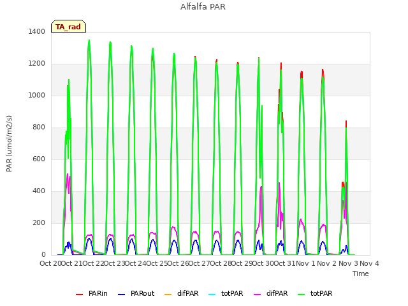The image size is (408, 306).
Task: Click the Oct 26 x-axis tick label
Action: 178,263
